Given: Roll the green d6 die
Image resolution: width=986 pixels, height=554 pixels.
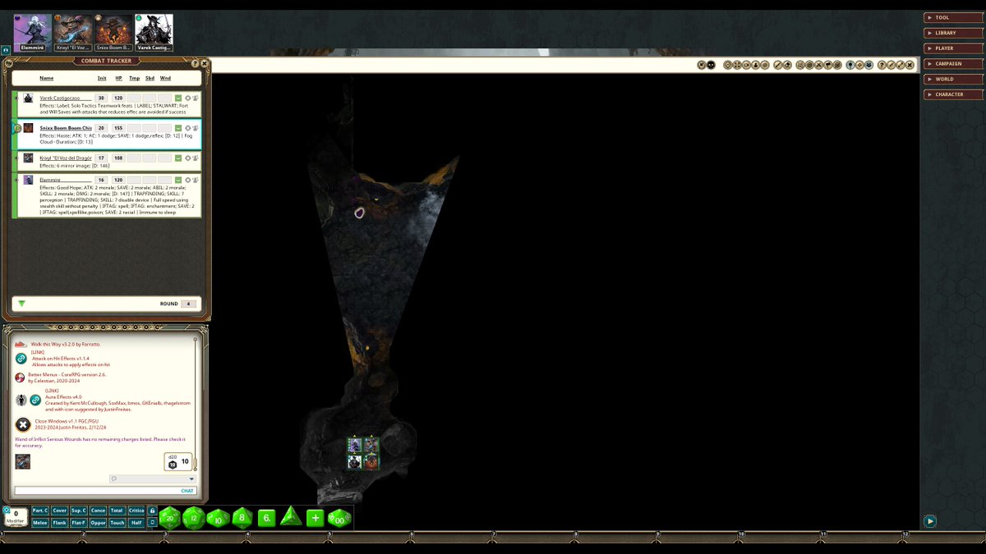Looking at the screenshot, I should [266, 518].
